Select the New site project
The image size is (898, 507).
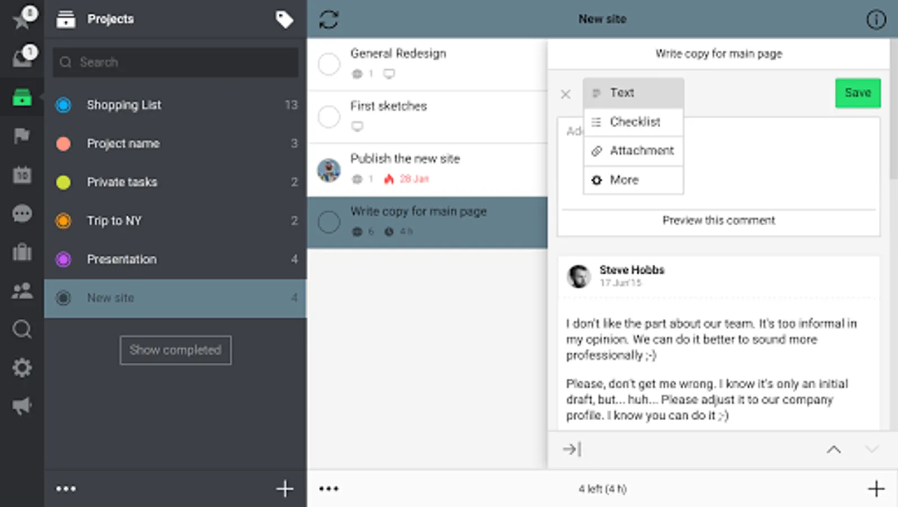[x=175, y=298]
